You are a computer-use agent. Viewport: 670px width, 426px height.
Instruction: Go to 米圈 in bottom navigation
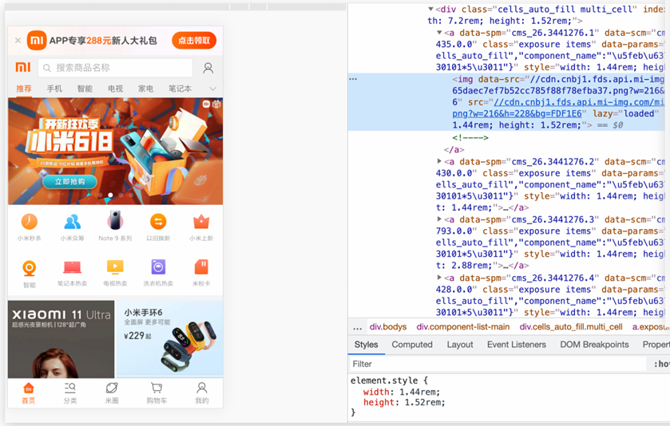pyautogui.click(x=112, y=393)
